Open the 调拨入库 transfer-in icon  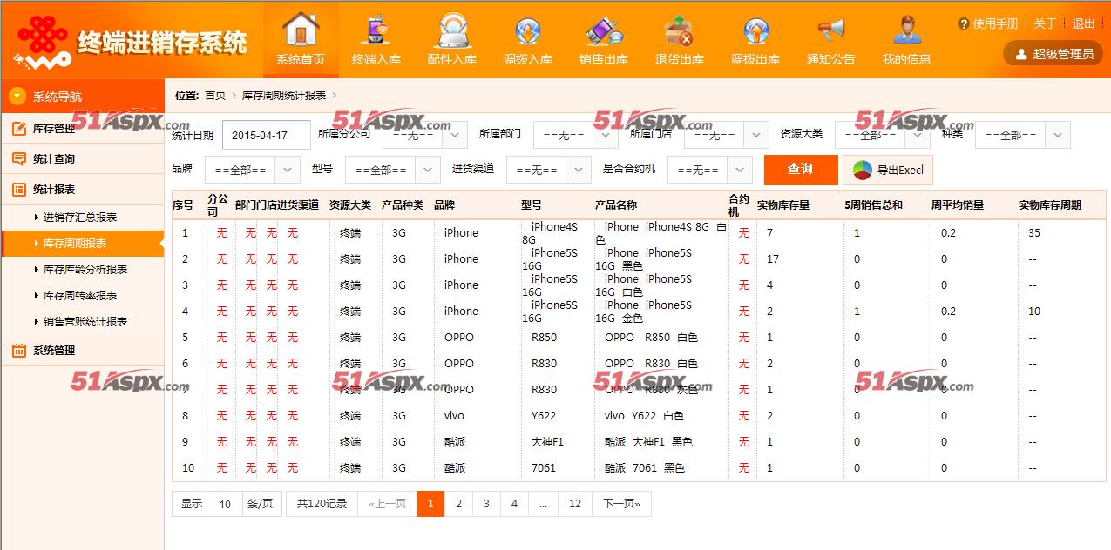(528, 30)
